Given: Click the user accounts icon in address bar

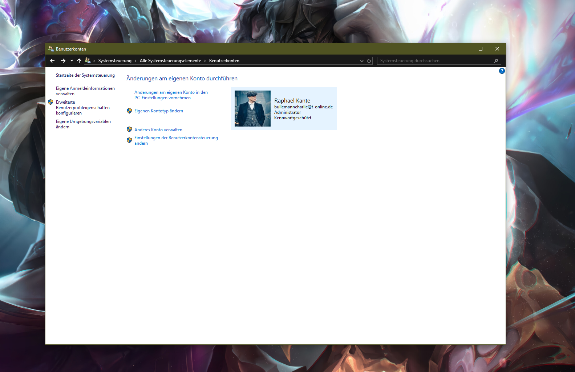Looking at the screenshot, I should [x=88, y=60].
